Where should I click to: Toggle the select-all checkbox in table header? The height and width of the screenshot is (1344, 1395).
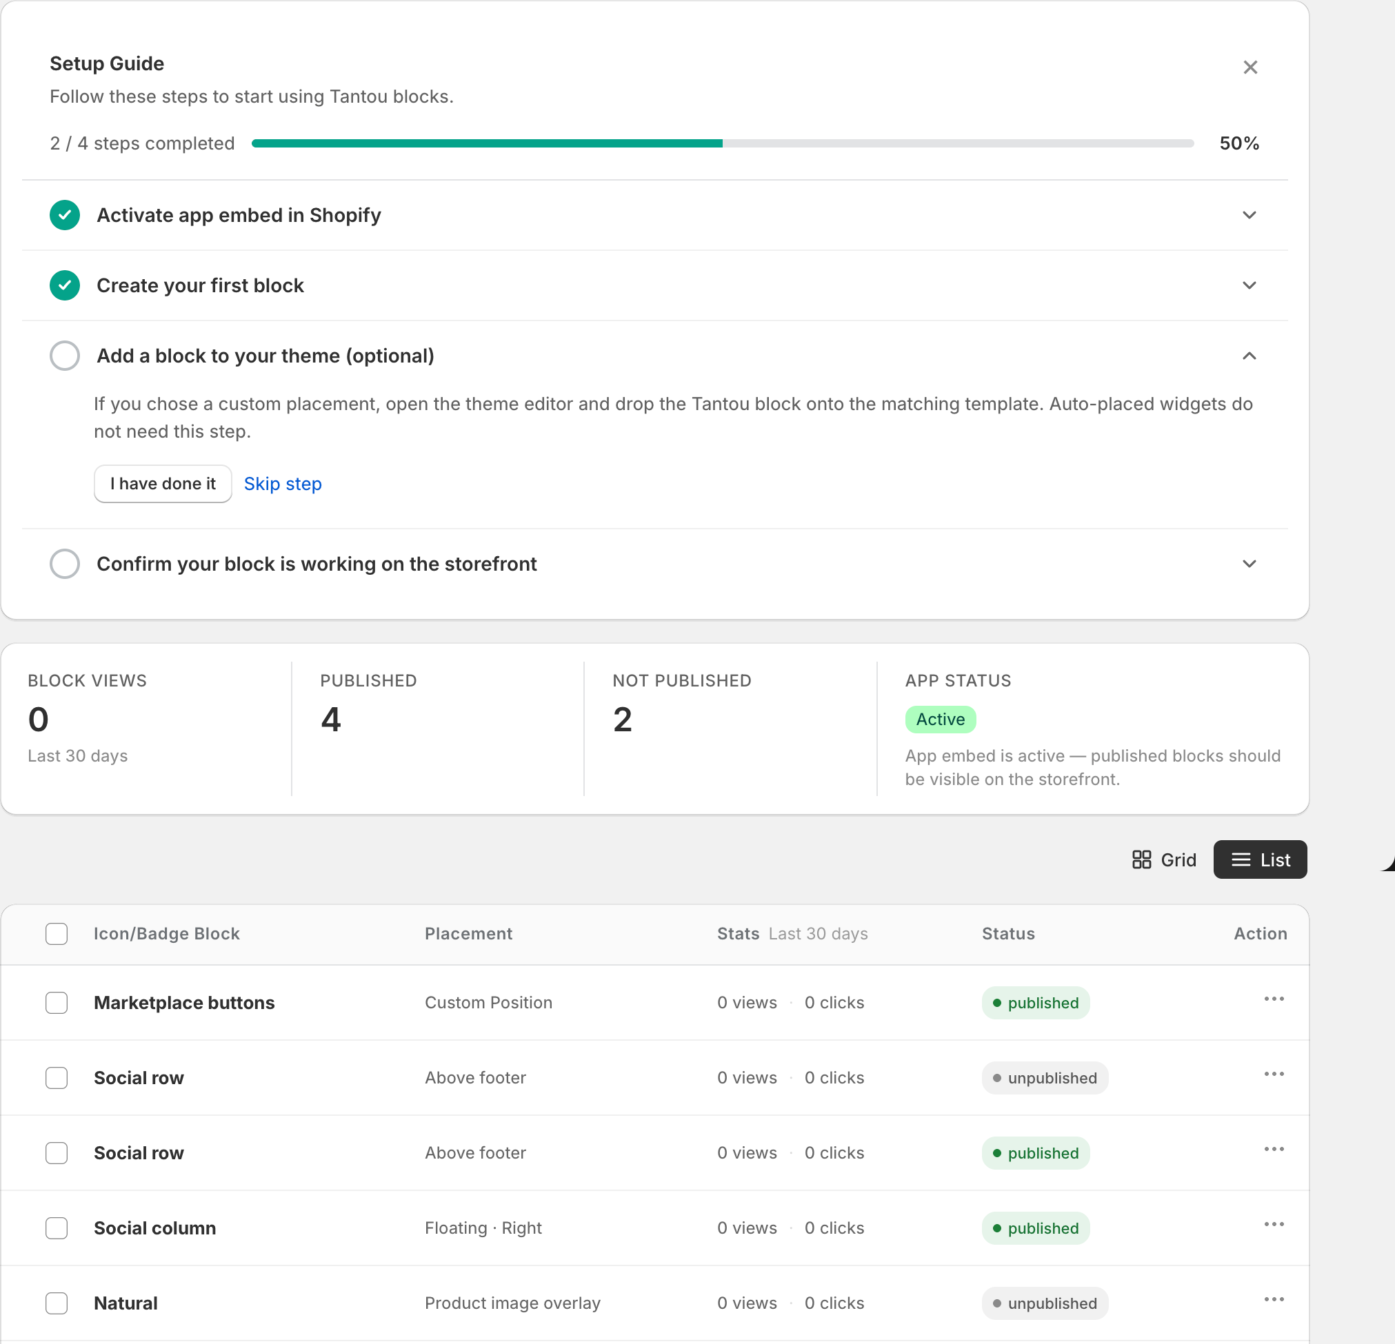[57, 933]
